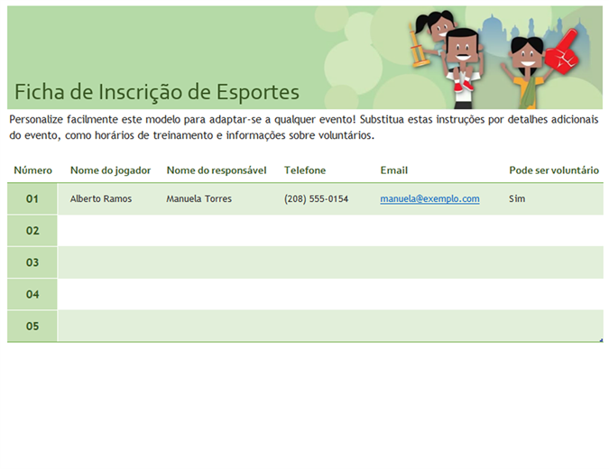
Task: Click the table resize handle at bottom-right corner
Action: 601,340
